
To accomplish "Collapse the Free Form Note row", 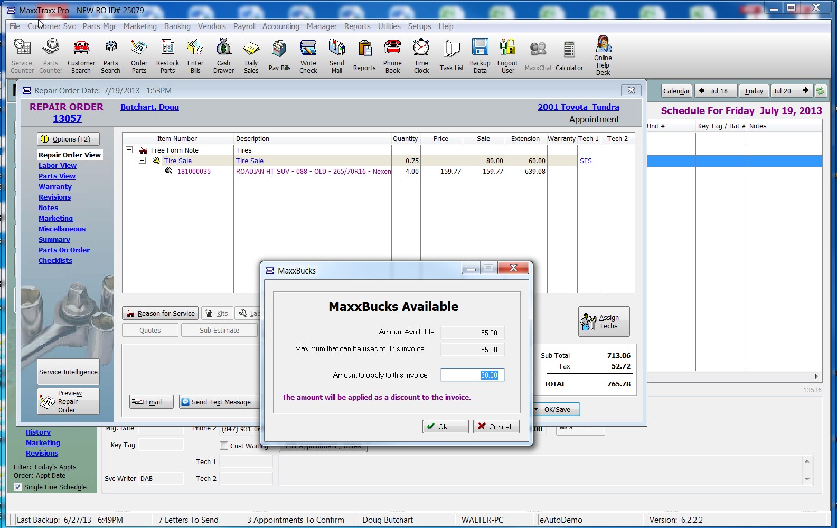I will tap(129, 150).
